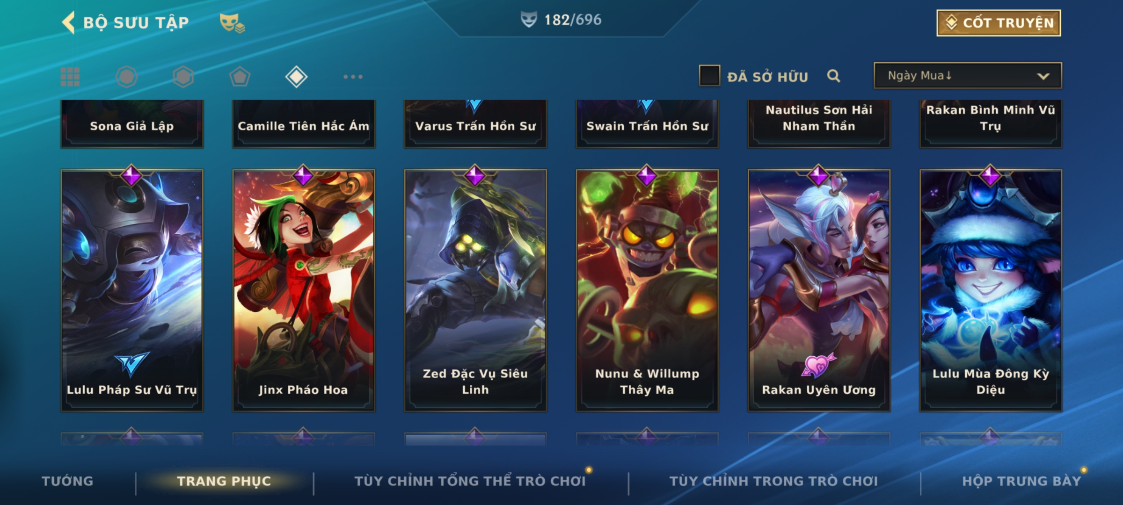Open the three-dots more filters icon
The height and width of the screenshot is (505, 1123).
coord(353,77)
